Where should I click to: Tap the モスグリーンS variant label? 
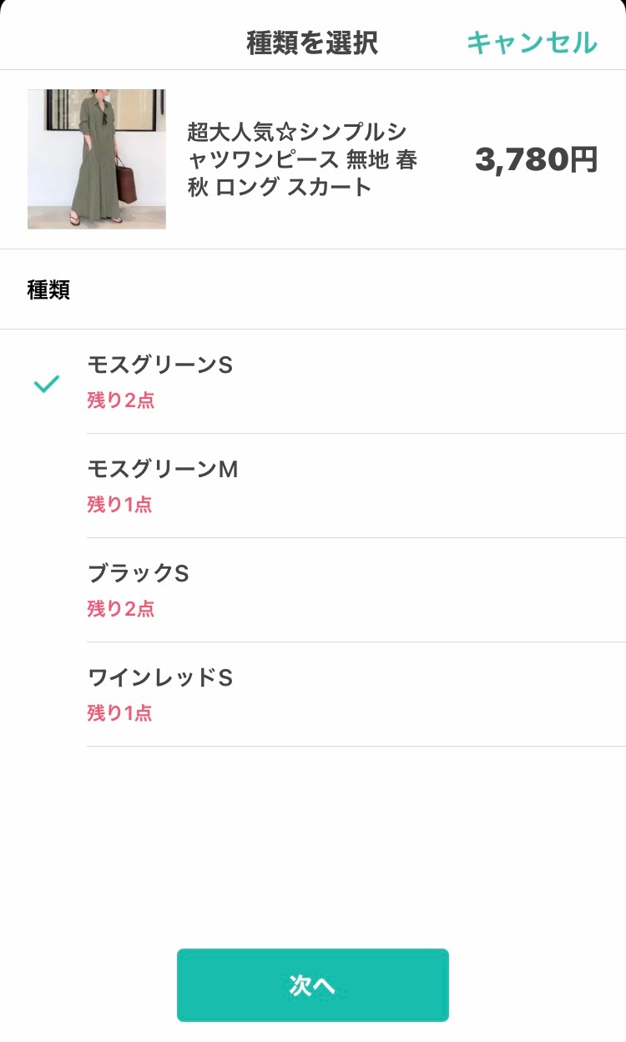pos(160,365)
